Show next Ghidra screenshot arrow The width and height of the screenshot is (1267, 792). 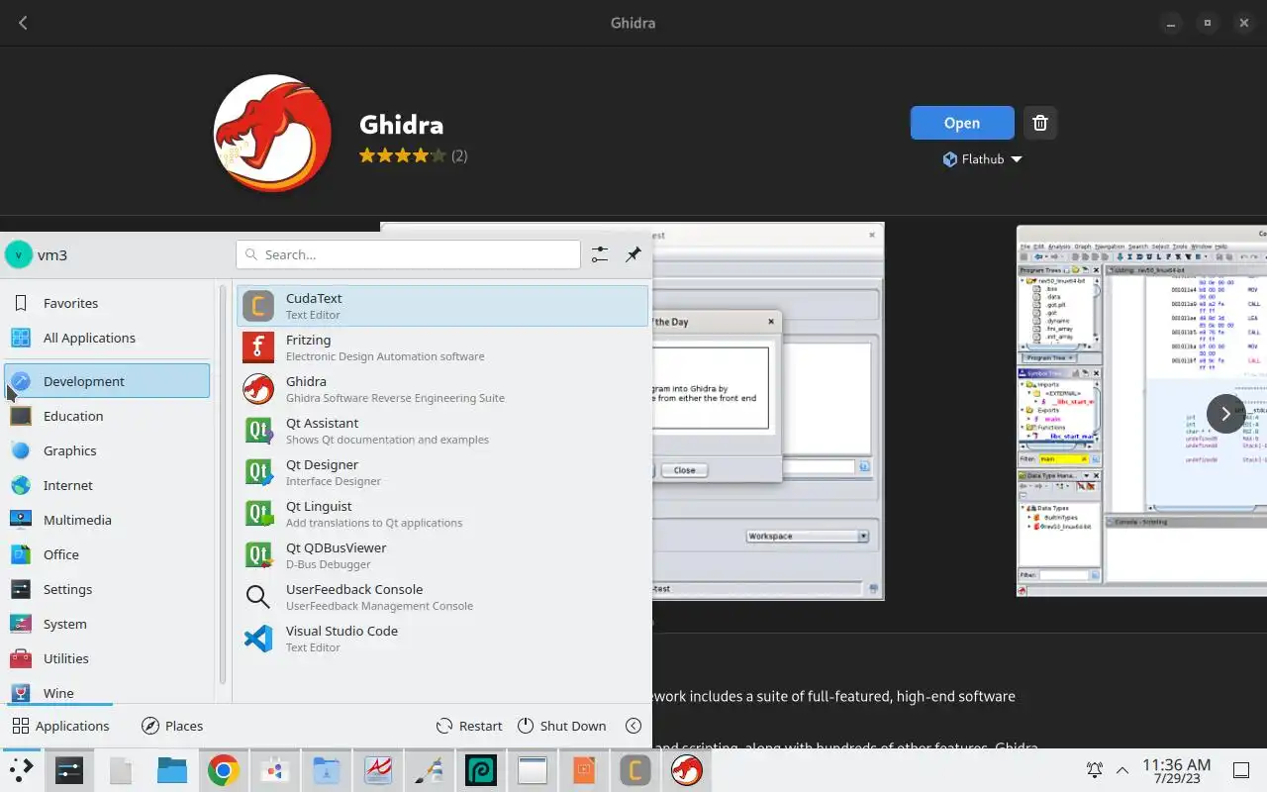click(1225, 414)
